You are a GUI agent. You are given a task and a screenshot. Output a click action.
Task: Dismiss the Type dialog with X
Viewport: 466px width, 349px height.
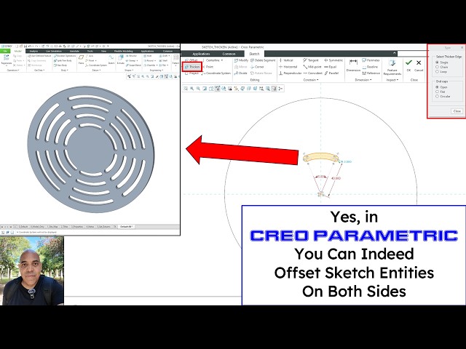point(462,47)
